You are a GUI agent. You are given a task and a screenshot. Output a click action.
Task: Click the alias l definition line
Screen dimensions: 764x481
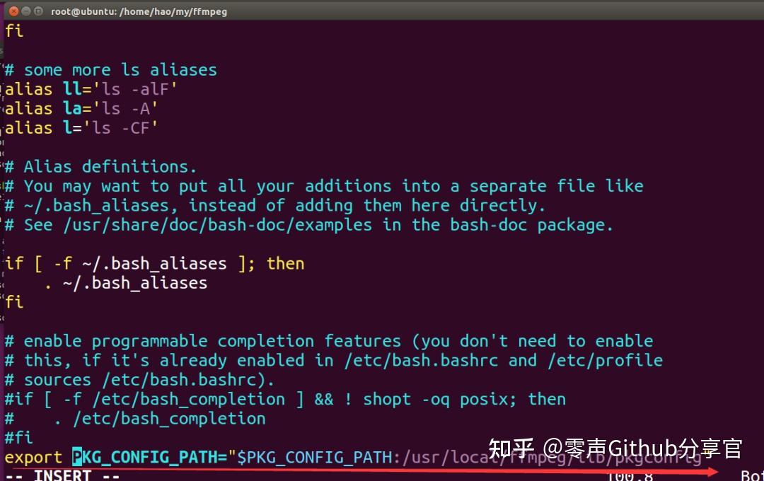tap(78, 128)
